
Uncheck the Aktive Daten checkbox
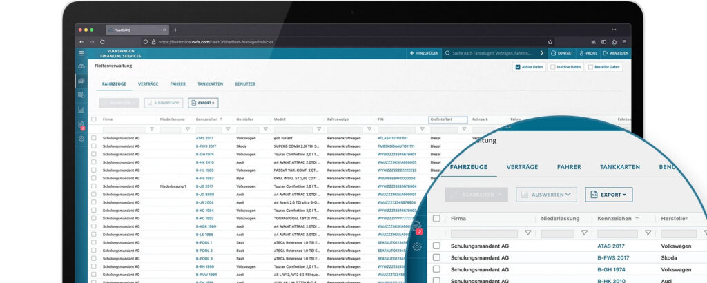tap(518, 67)
